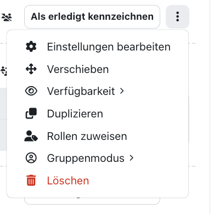Open the three-dot actions menu button
Viewport: 214px width, 214px height.
177,16
